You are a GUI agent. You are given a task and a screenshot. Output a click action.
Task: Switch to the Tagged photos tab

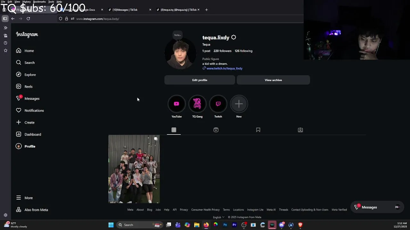click(x=300, y=130)
